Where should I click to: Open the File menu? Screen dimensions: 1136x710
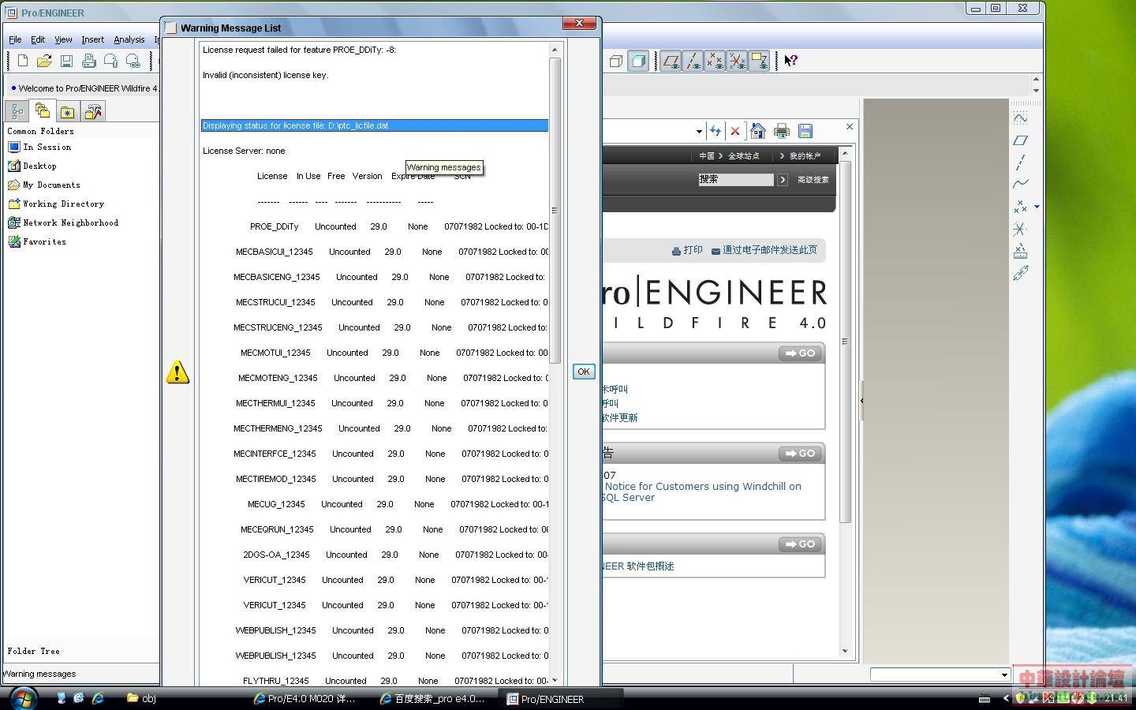[15, 39]
